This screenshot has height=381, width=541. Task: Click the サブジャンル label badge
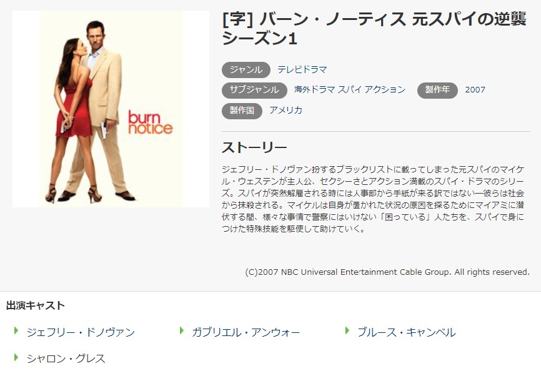(x=254, y=90)
